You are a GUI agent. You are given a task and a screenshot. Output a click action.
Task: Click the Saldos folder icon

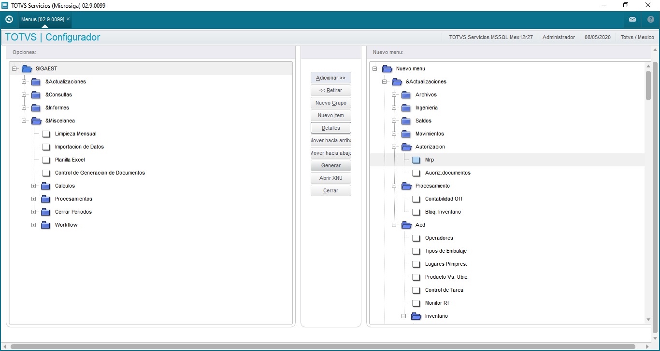pyautogui.click(x=406, y=121)
